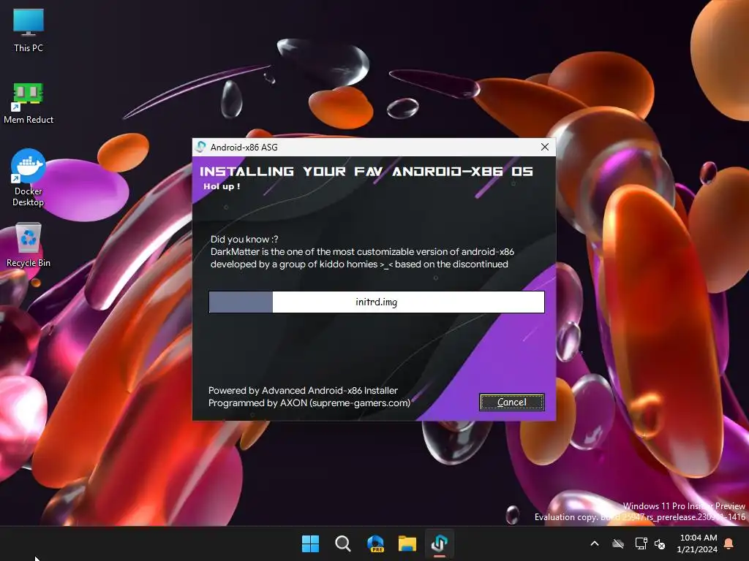
Task: Click the 'Did you know :?' tip text
Action: tap(244, 240)
